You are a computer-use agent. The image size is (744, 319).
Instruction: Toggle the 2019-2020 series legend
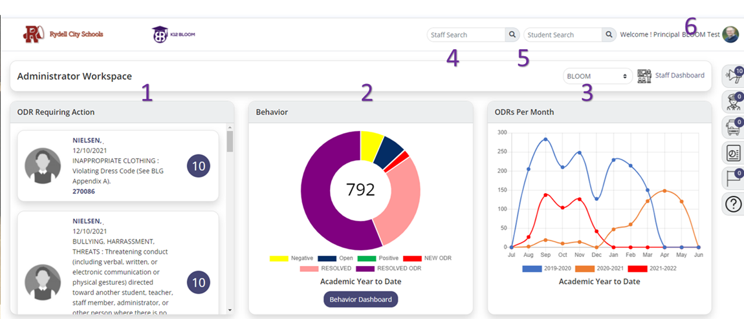point(545,269)
